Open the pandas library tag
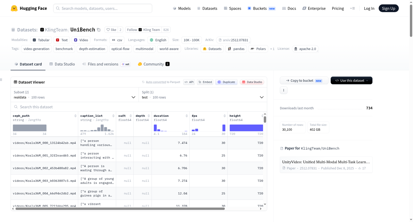The height and width of the screenshot is (222, 413). click(236, 49)
